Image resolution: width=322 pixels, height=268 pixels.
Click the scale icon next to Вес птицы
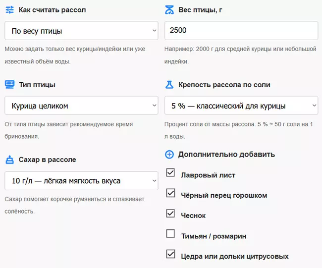(169, 10)
